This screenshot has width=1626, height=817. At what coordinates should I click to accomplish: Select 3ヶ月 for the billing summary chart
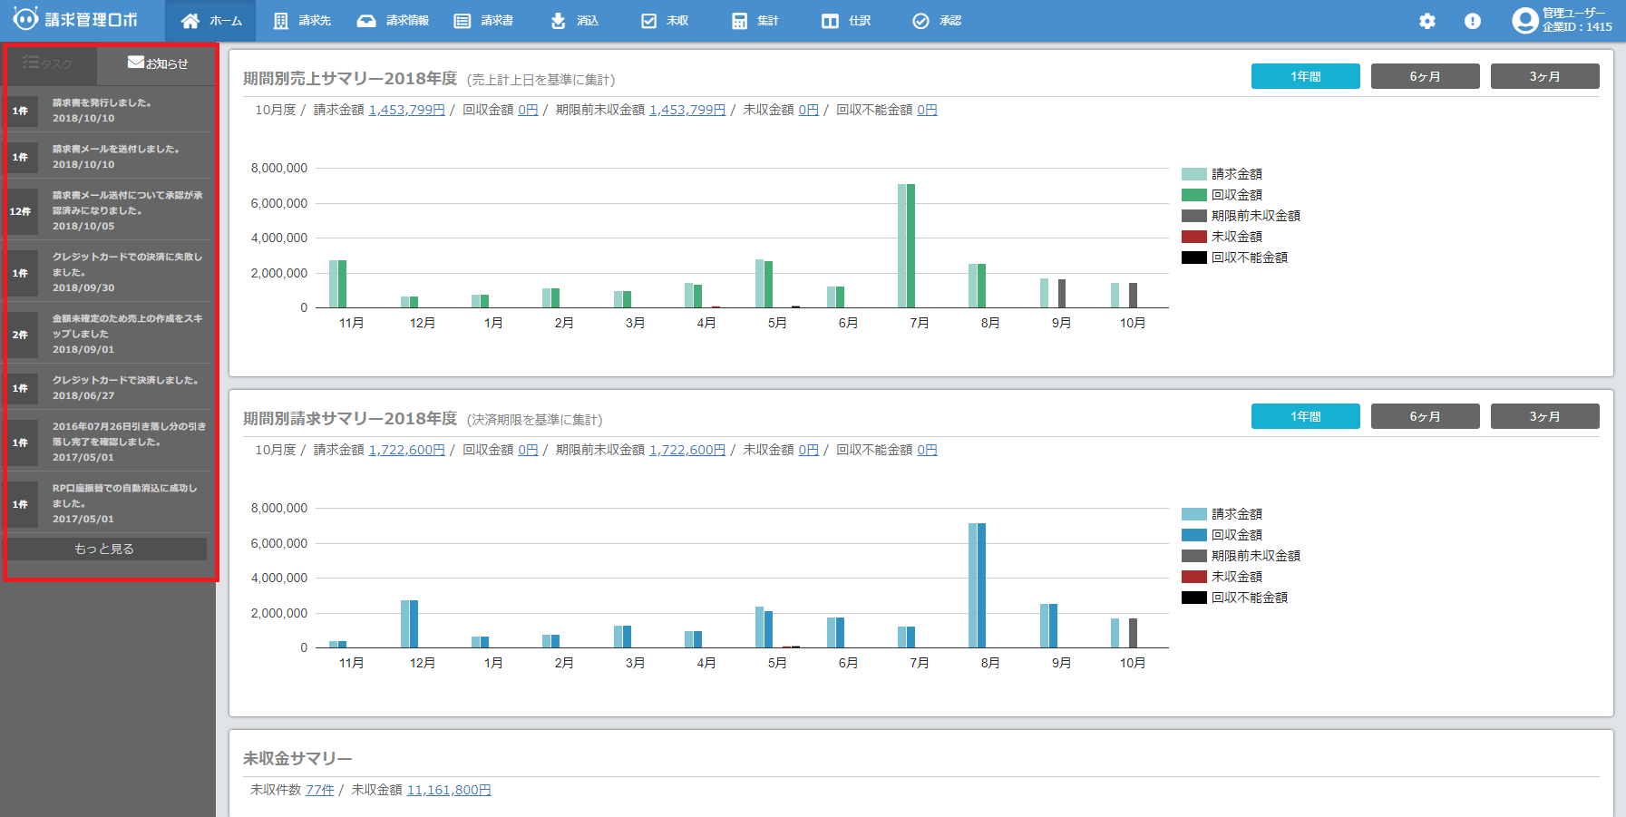1544,416
